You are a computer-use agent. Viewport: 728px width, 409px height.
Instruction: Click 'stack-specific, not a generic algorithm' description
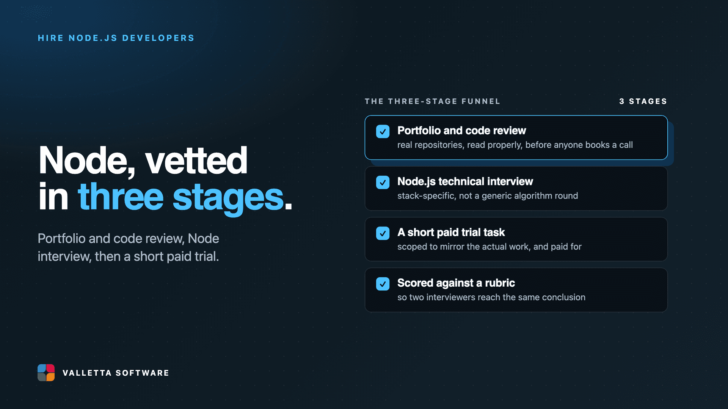[x=488, y=196]
